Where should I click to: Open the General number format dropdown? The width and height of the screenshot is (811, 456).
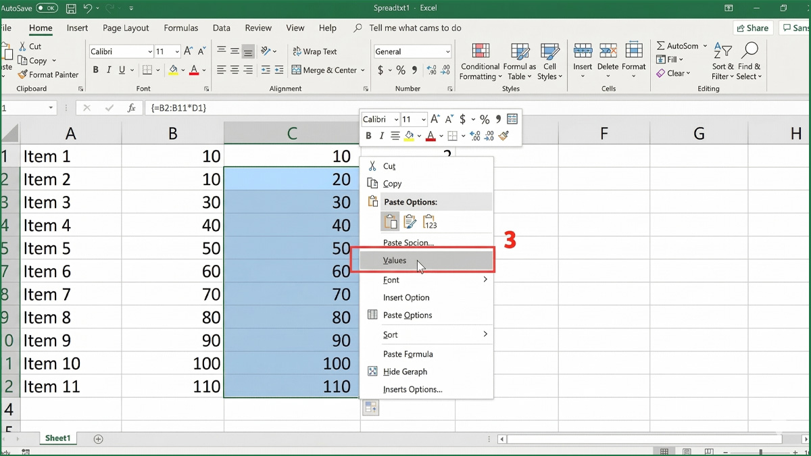click(447, 52)
